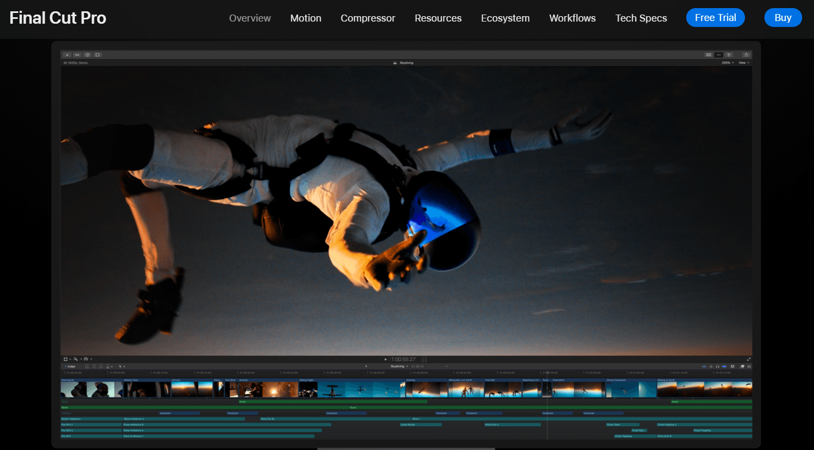Open the Skydiving project dropdown above timeline
Viewport: 814px width, 450px height.
399,366
